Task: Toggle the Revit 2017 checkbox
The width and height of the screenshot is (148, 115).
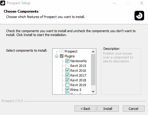Action: point(67,75)
